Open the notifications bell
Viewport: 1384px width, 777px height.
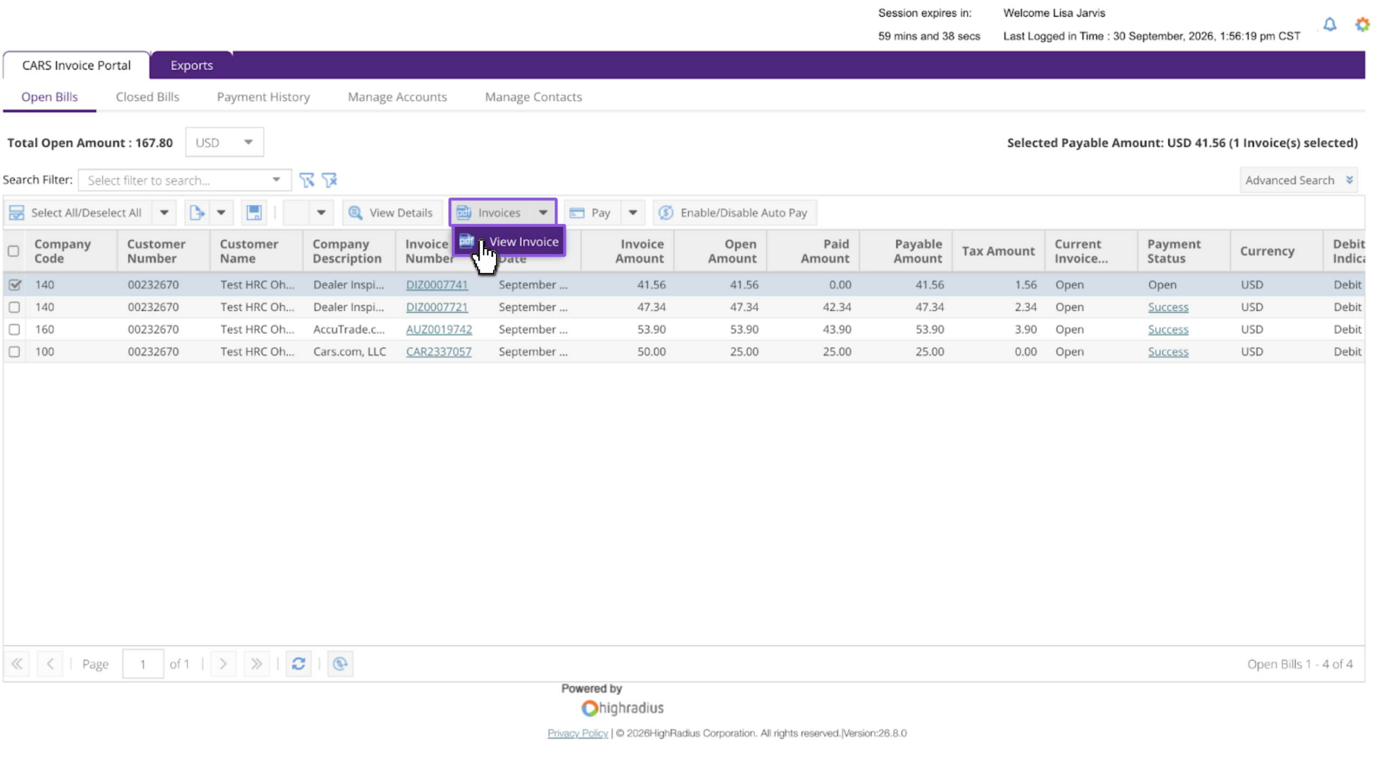(1329, 24)
